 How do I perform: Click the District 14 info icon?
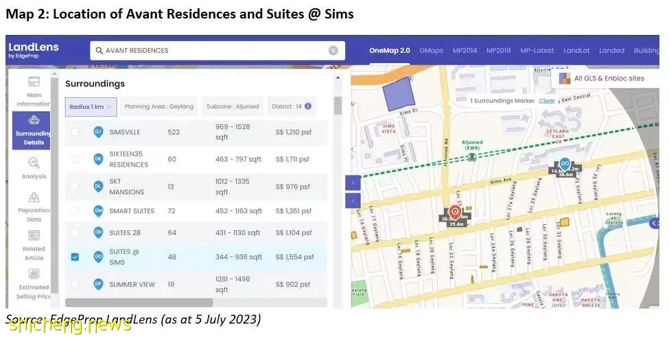(x=307, y=106)
